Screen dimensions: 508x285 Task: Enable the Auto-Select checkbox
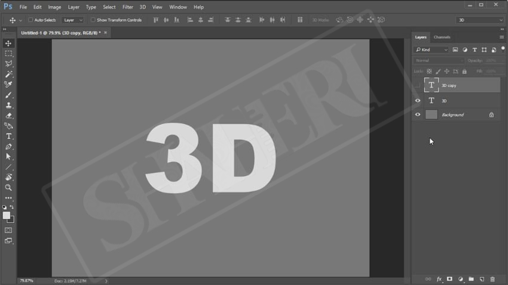point(30,20)
